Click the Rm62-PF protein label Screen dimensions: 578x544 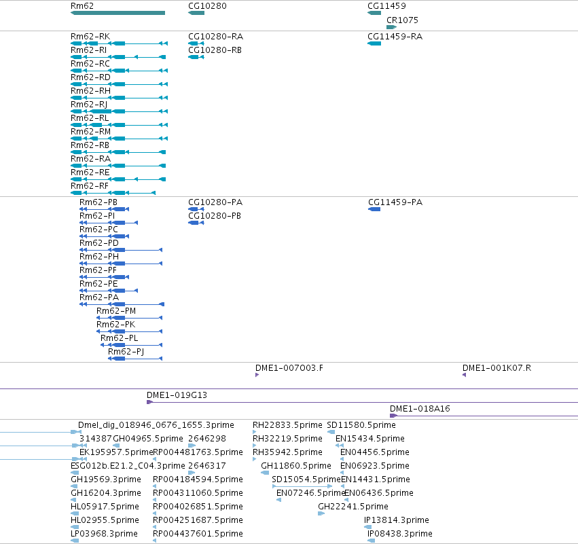[98, 270]
